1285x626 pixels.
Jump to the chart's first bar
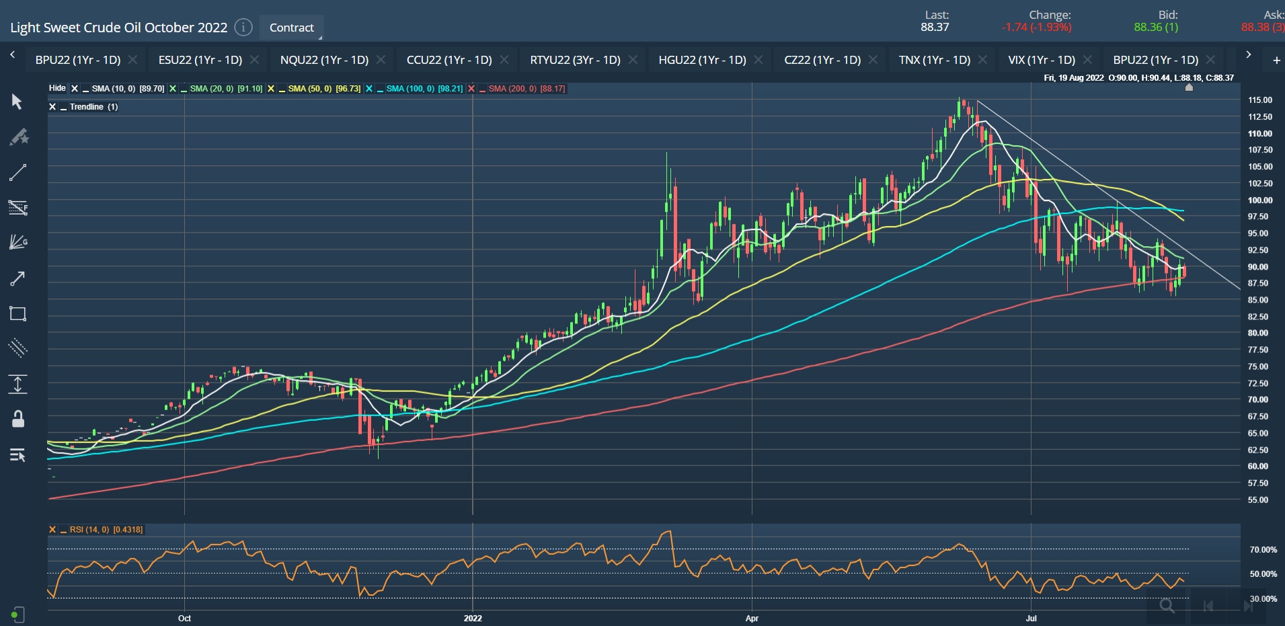tap(1208, 606)
